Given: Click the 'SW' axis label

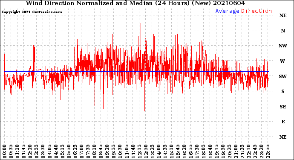Looking at the screenshot, I should [x=283, y=76].
